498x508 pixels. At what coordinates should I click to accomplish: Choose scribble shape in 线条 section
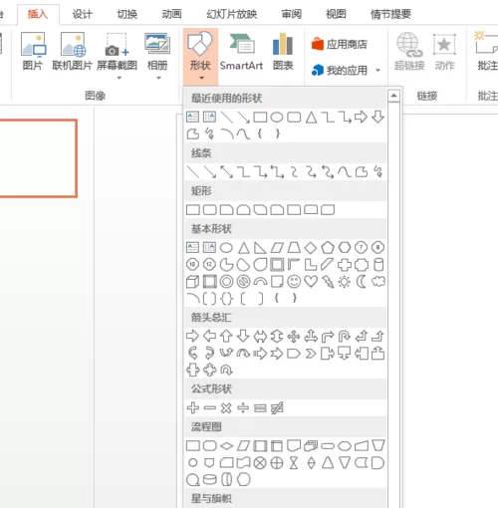coord(378,172)
